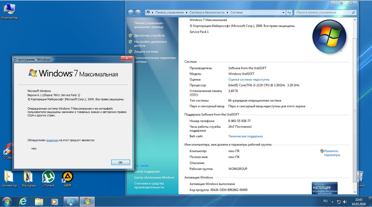
Task: Open Центр поддержки link
Action: point(147,172)
